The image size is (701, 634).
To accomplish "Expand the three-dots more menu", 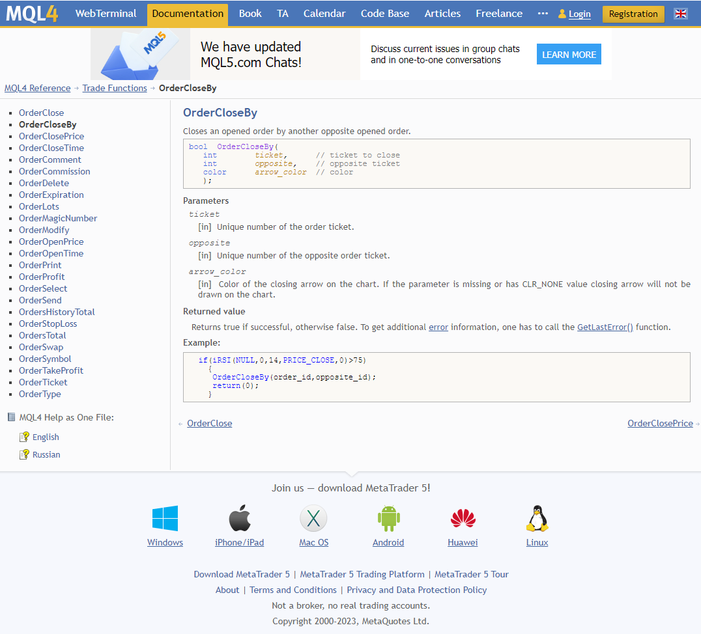I will 543,14.
